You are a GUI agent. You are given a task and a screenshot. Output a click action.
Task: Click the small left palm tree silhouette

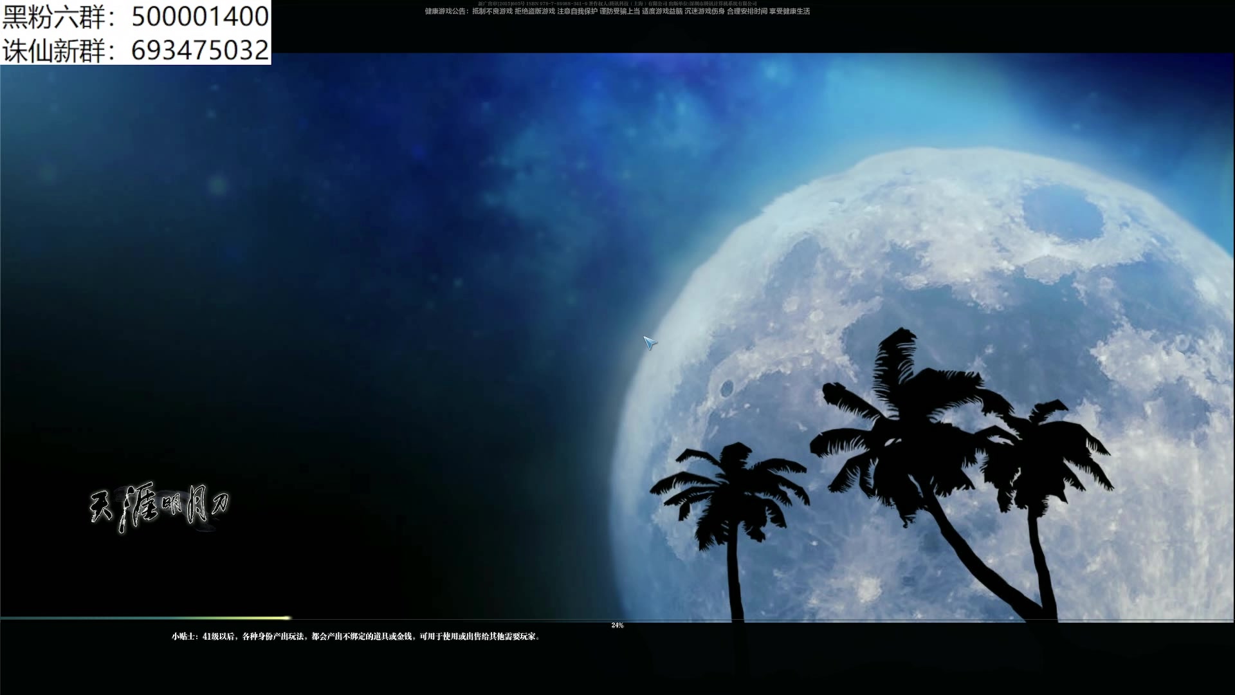(x=731, y=496)
